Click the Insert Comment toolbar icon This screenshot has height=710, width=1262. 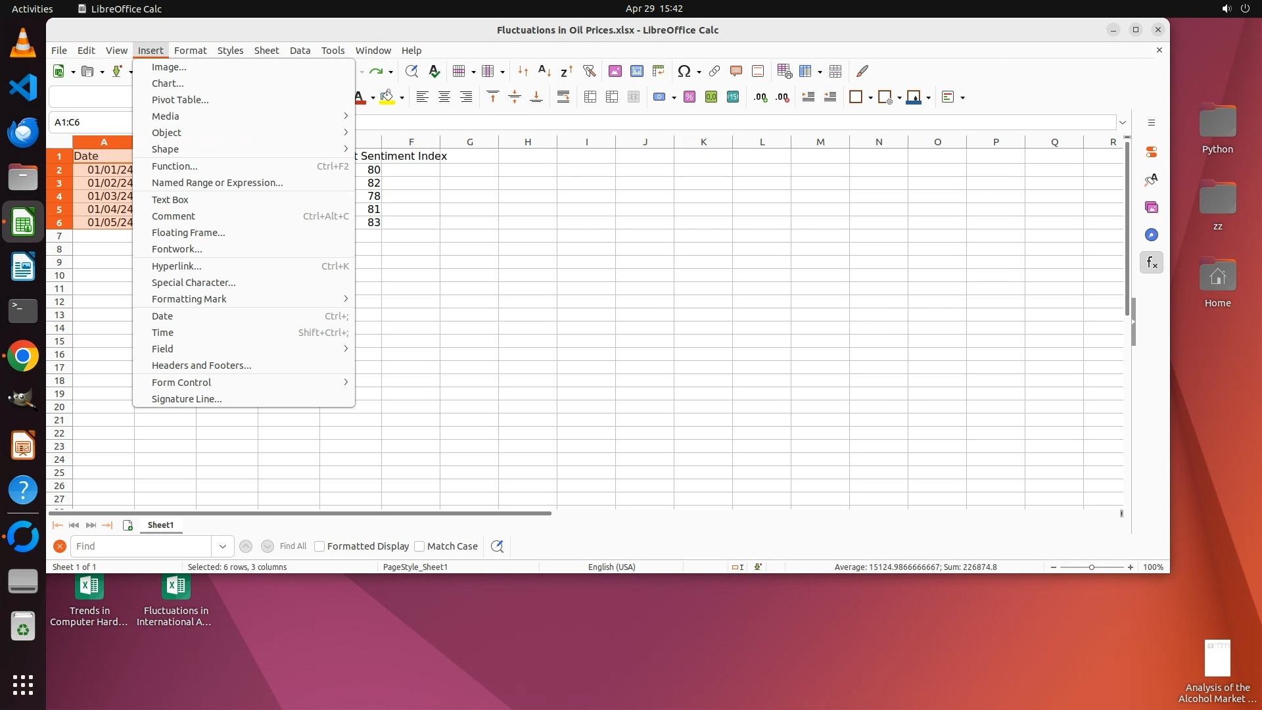736,71
